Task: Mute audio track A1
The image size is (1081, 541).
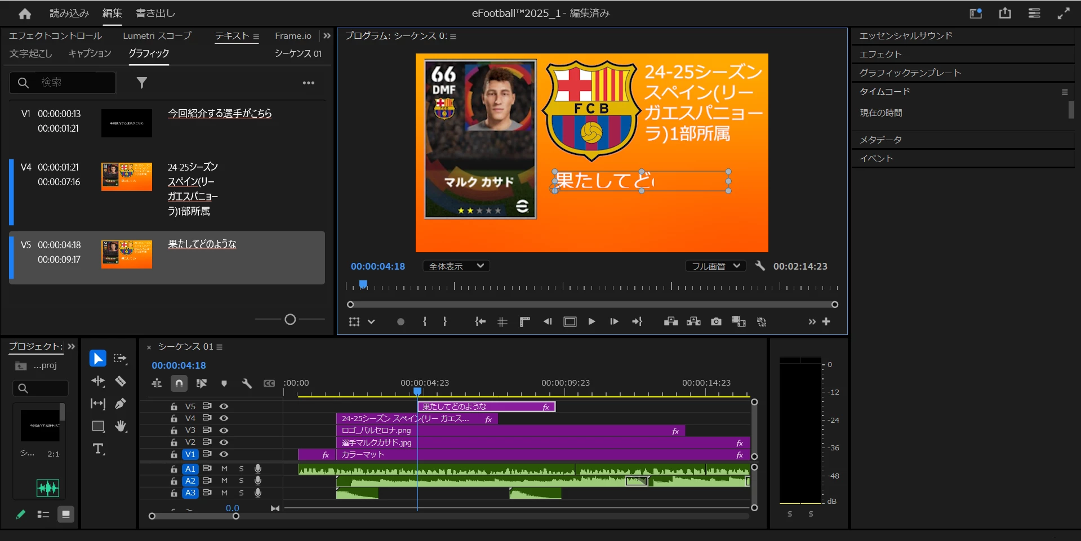Action: click(x=224, y=468)
